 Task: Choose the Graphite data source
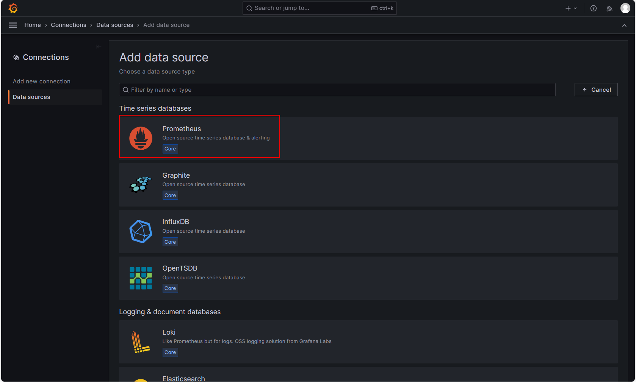point(368,185)
